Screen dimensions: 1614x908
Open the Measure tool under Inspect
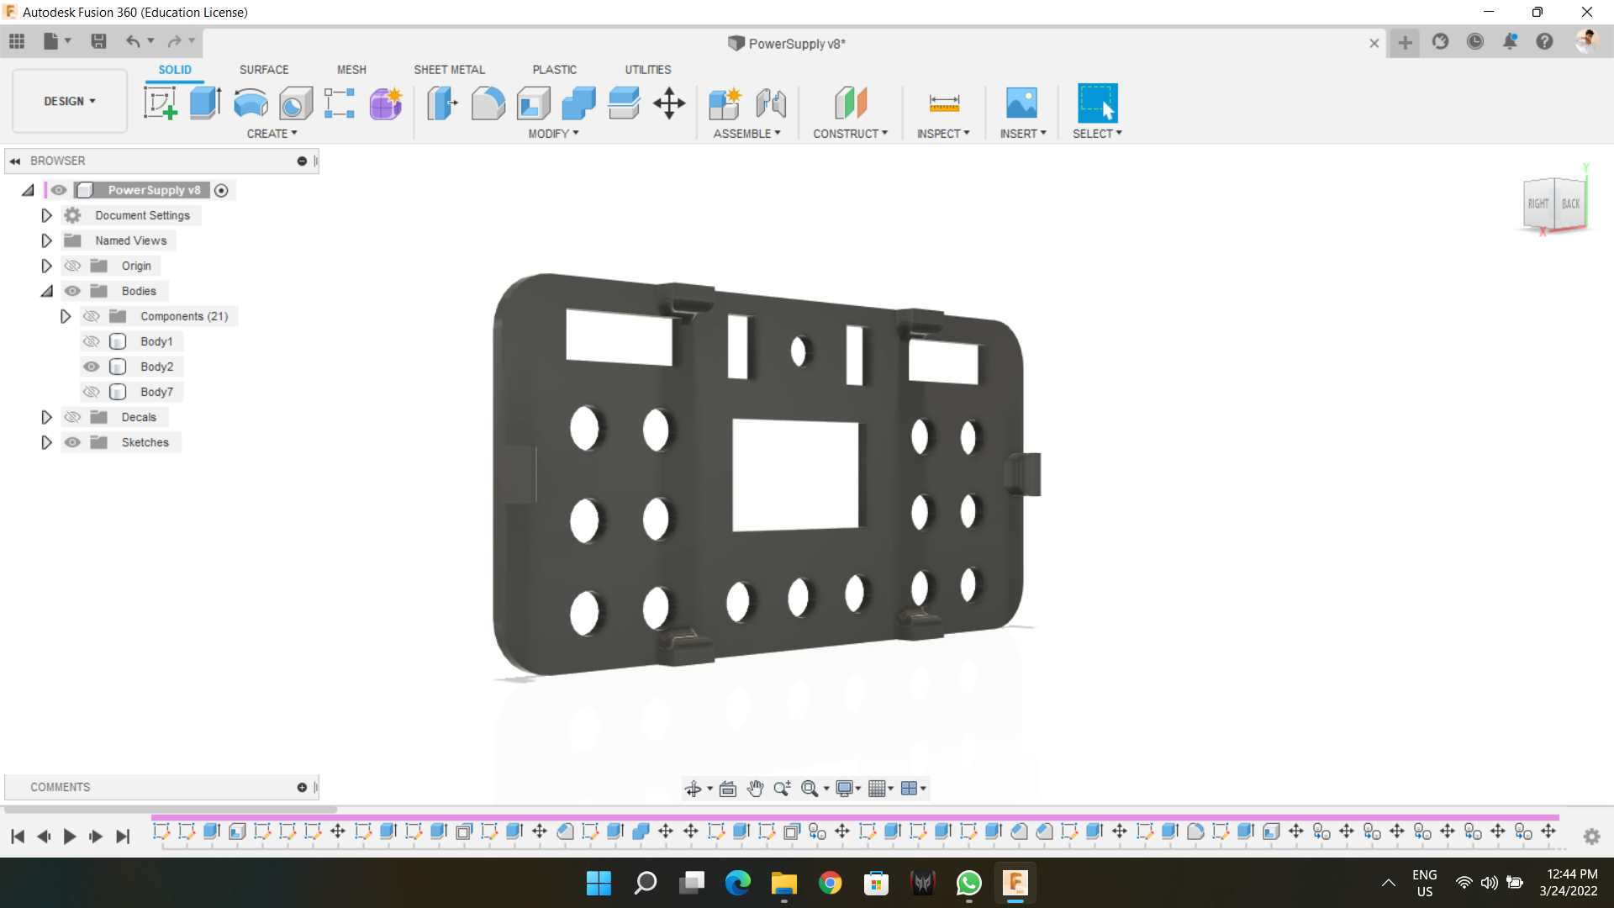(x=943, y=103)
